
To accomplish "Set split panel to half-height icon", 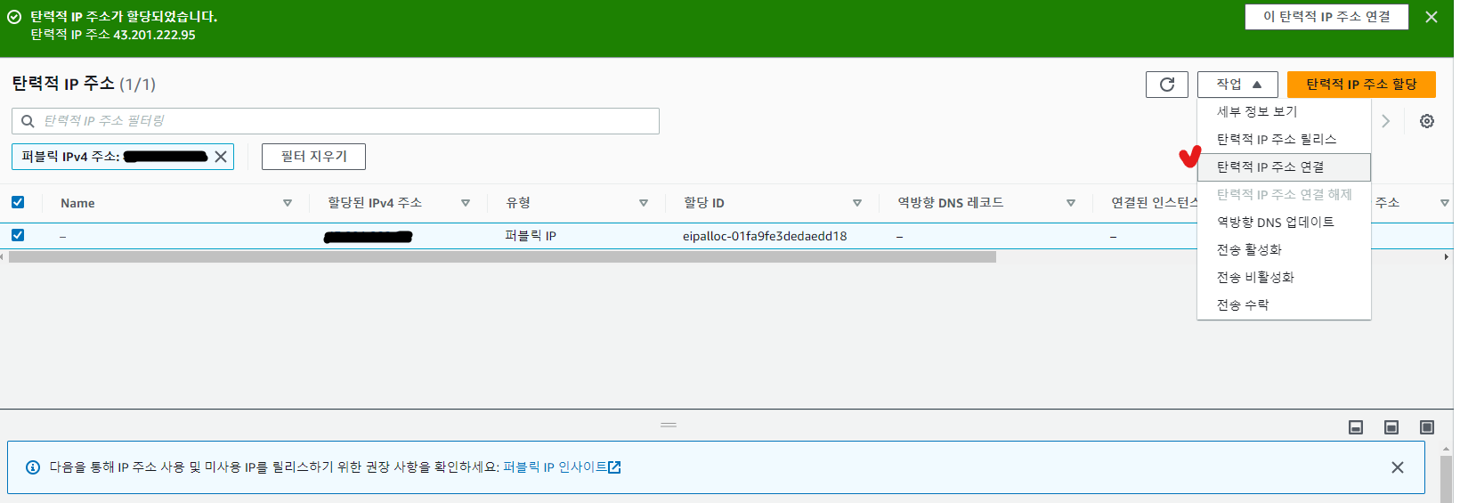I will (x=1391, y=427).
